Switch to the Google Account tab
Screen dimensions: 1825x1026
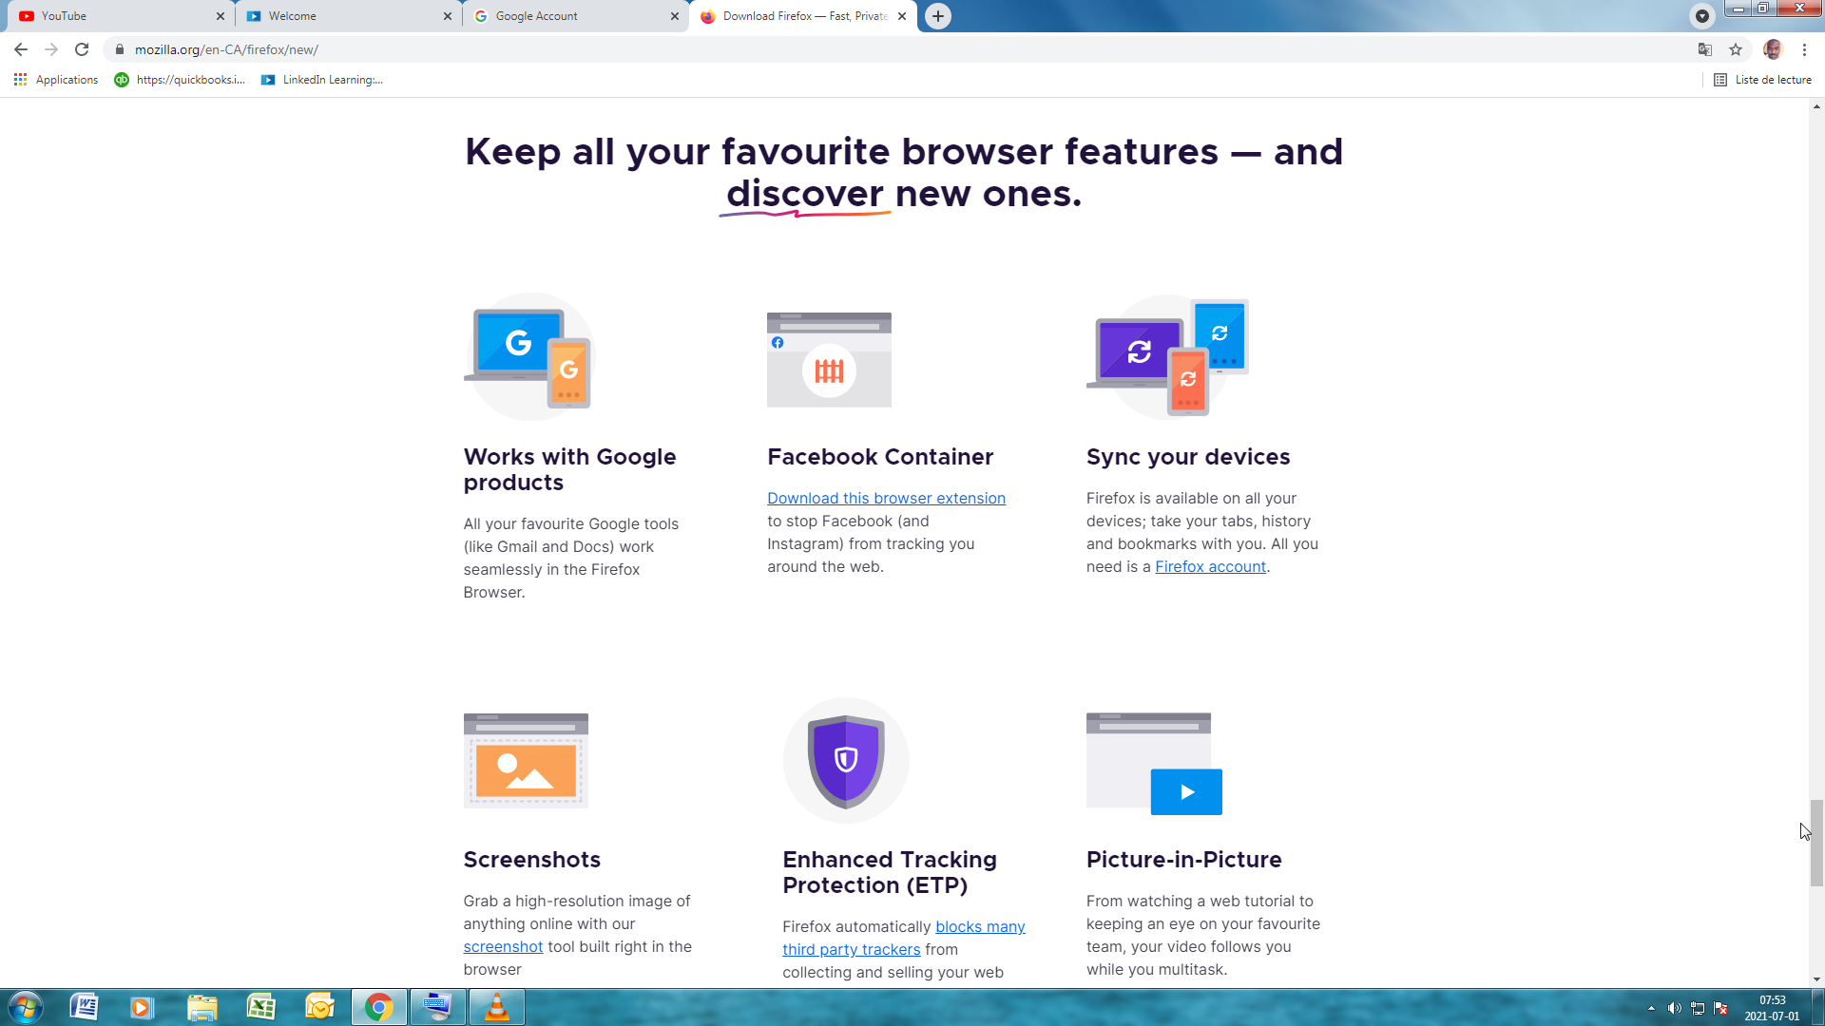pyautogui.click(x=570, y=16)
